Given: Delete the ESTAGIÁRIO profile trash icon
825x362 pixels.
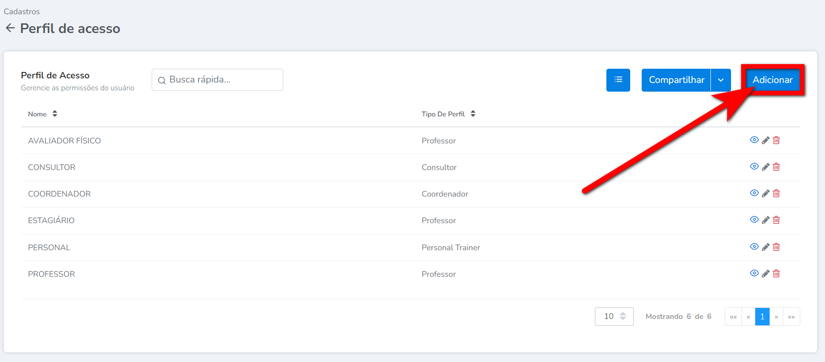Looking at the screenshot, I should pos(776,220).
